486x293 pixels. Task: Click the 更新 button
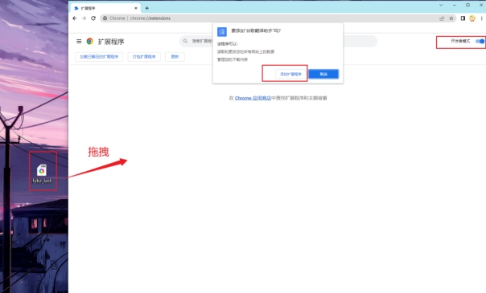pyautogui.click(x=175, y=57)
